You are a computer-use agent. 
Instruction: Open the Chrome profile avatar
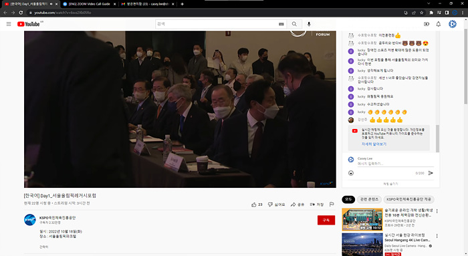pos(455,13)
